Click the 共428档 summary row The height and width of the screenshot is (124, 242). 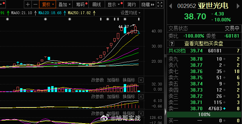coord(204,51)
